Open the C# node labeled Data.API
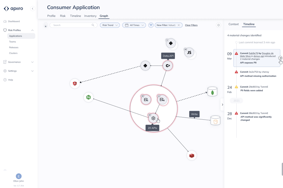Image resolution: width=283 pixels, height=188 pixels. point(167,66)
